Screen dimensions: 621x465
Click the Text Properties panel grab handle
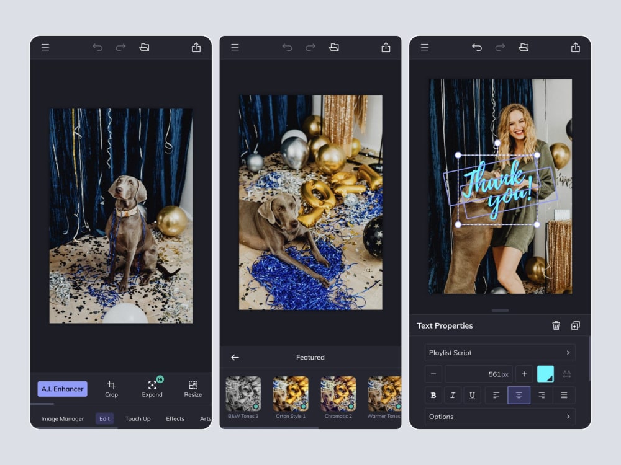pyautogui.click(x=500, y=311)
